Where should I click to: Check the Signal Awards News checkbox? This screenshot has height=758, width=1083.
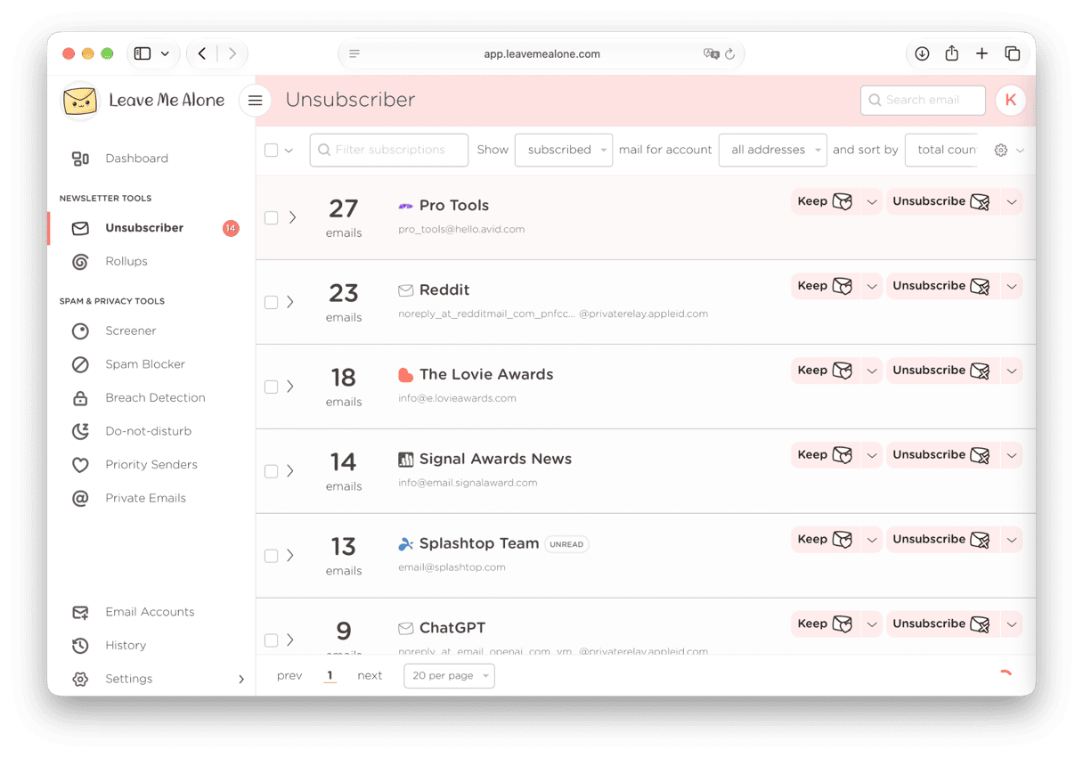[272, 472]
